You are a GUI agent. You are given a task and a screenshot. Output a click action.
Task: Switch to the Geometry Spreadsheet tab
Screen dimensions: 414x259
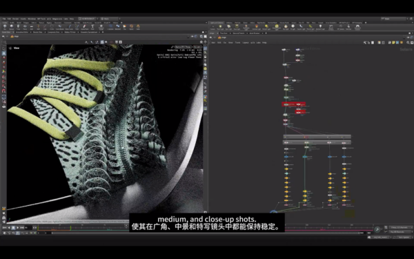(x=89, y=32)
